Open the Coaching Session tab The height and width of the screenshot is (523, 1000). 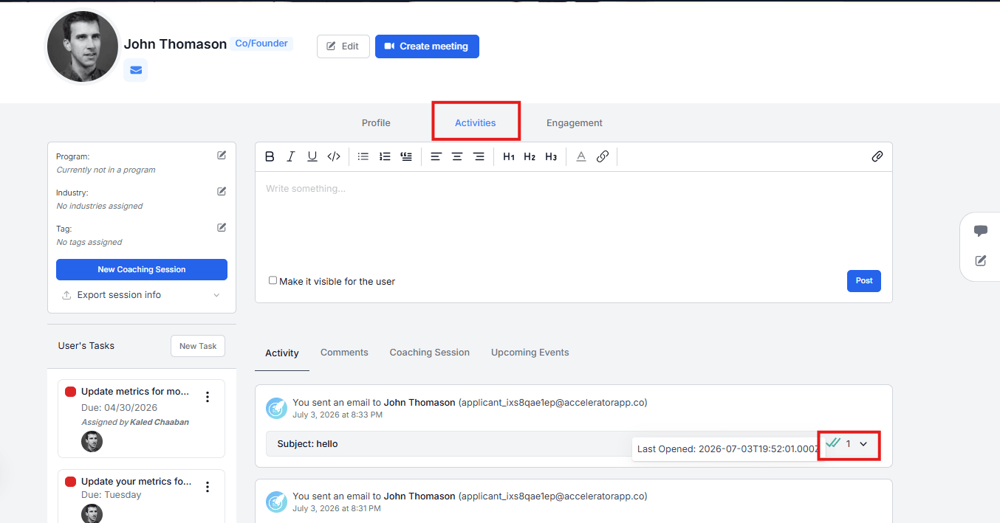coord(430,353)
